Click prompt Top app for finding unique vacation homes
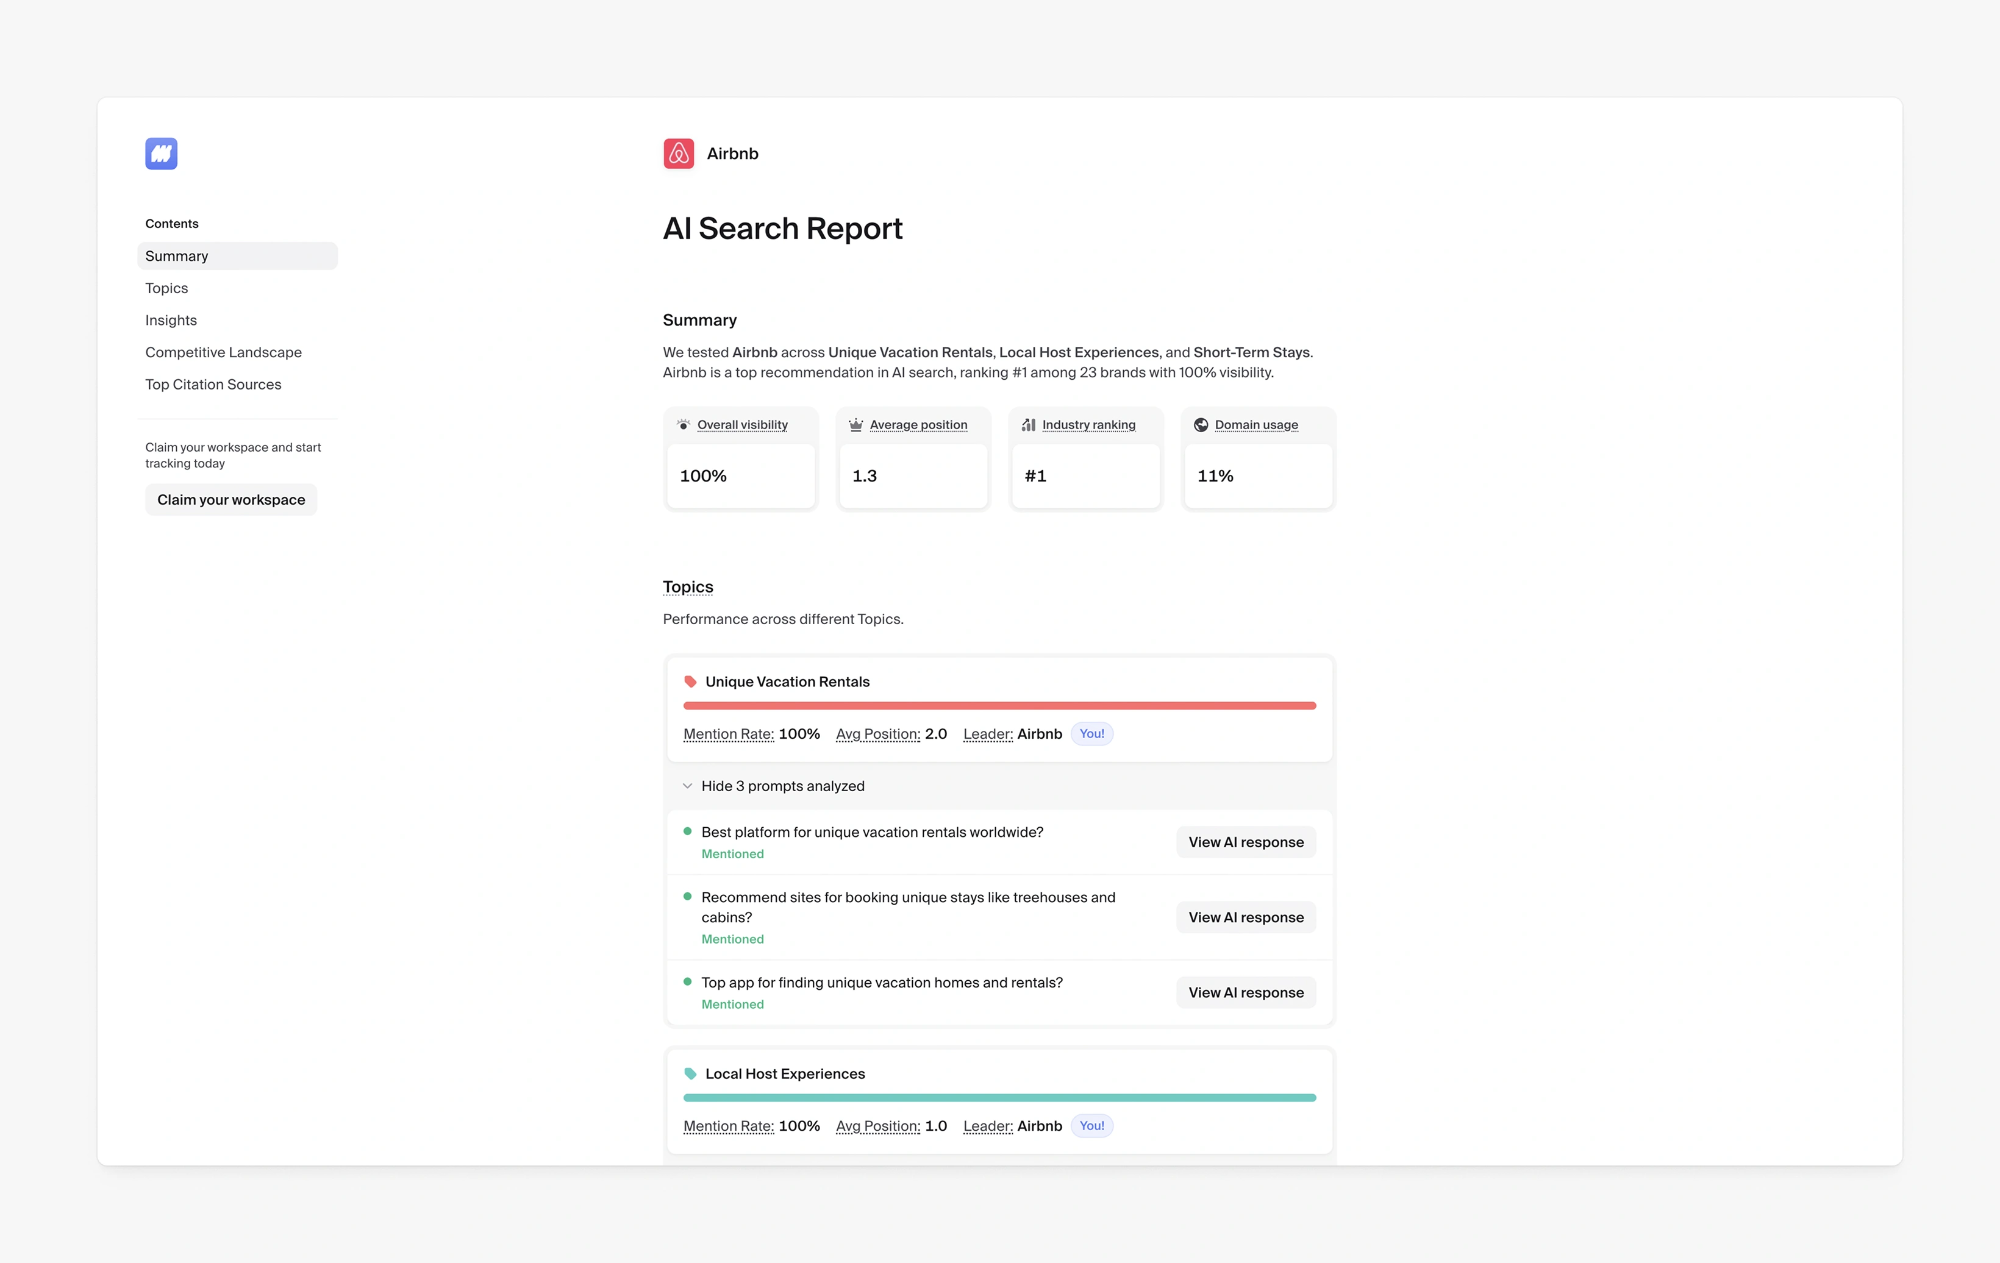This screenshot has height=1263, width=2000. [882, 983]
